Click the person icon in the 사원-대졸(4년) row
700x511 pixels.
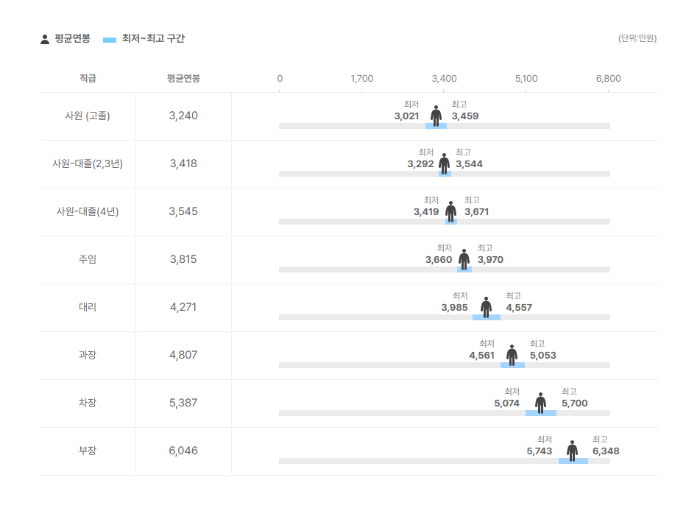[450, 211]
